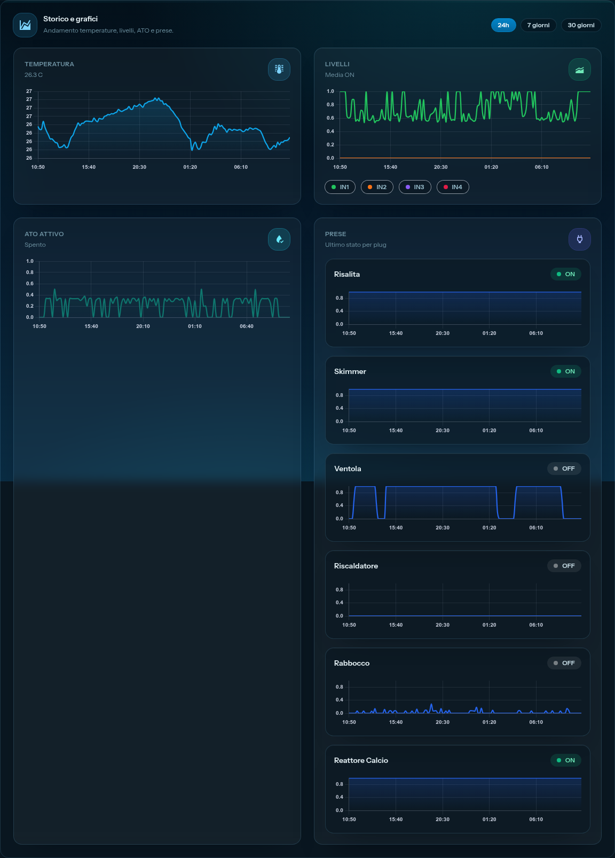Click the Livelli green line chart
615x858 pixels.
coord(458,130)
